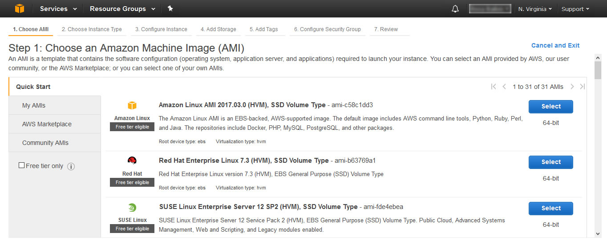Select SUSE Linux Enterprise Server 12 AMI

pos(551,209)
